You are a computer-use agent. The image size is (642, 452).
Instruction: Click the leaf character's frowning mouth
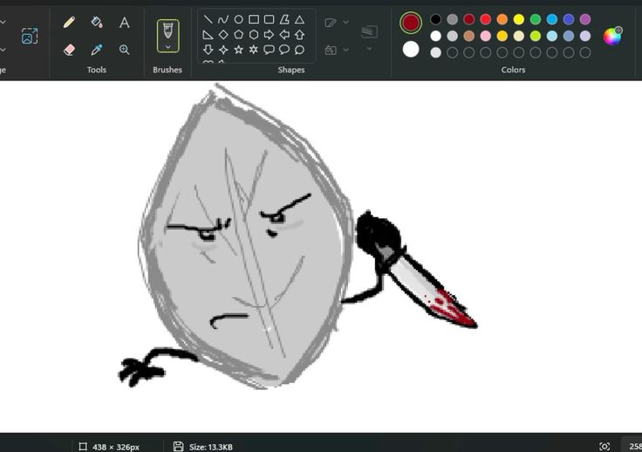229,320
